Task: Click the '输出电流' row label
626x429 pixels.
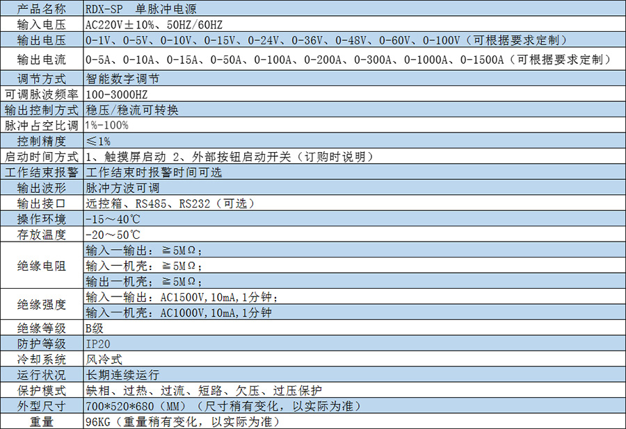Action: pyautogui.click(x=42, y=60)
